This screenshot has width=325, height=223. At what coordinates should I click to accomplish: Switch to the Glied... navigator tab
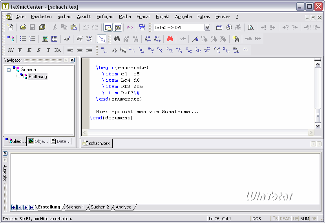click(x=16, y=141)
